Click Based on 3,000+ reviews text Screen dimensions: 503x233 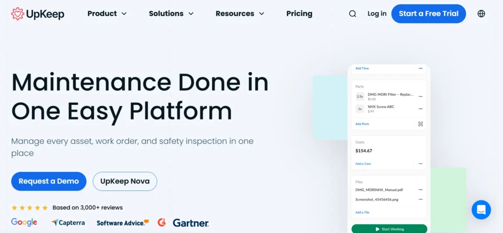coord(87,208)
